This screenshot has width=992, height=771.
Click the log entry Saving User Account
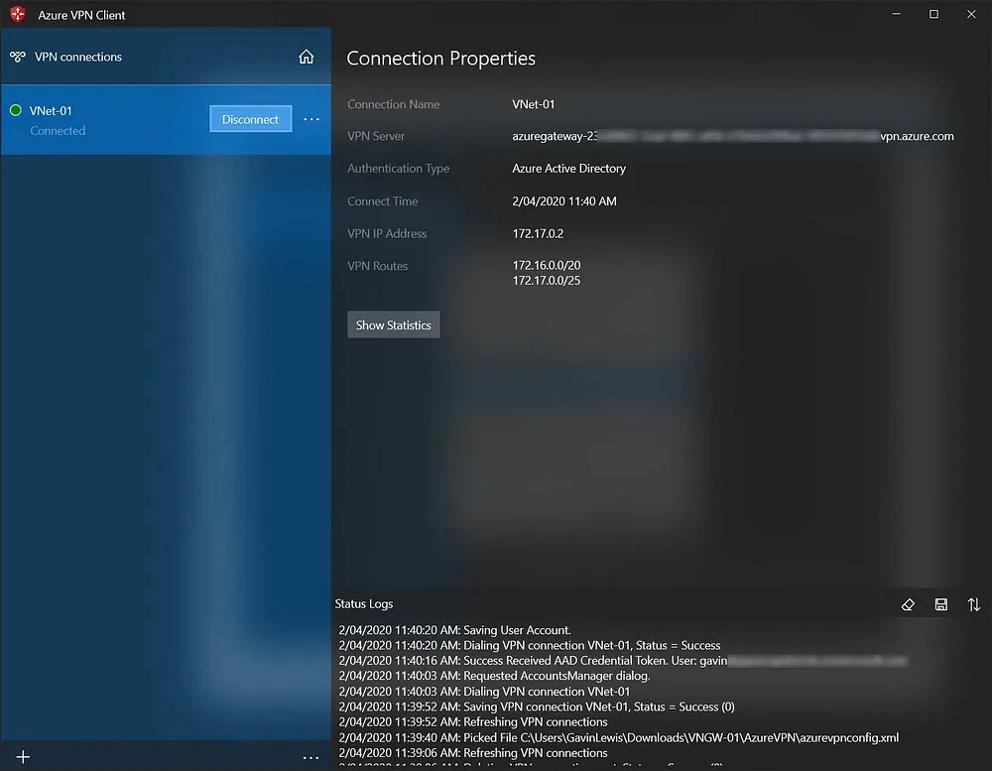click(x=455, y=630)
